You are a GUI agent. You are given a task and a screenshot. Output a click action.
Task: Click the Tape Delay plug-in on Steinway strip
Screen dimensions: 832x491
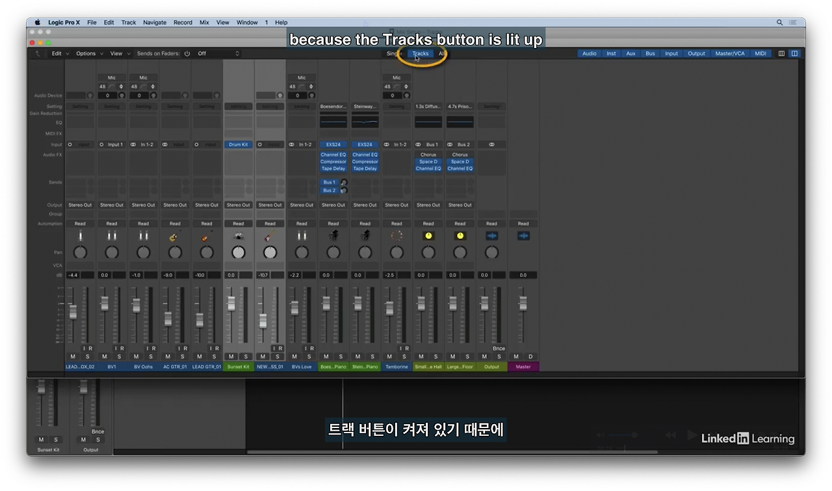(x=365, y=168)
